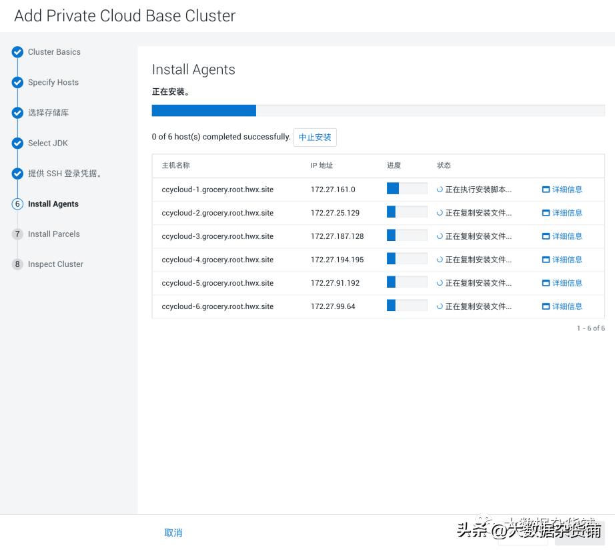615x552 pixels.
Task: Open the Cluster Basics step from sidebar
Action: [53, 52]
